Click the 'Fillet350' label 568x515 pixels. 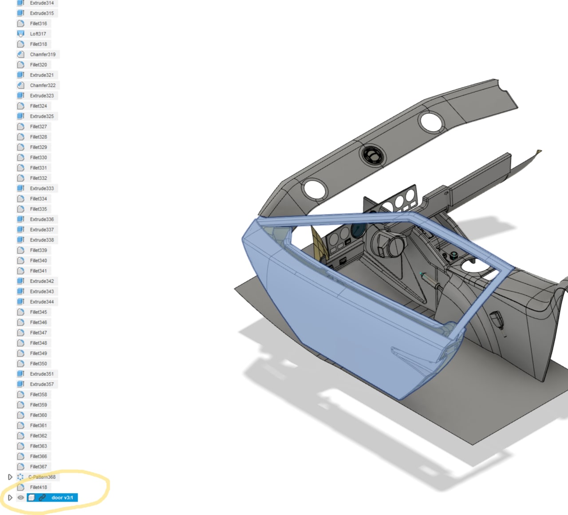(x=39, y=364)
